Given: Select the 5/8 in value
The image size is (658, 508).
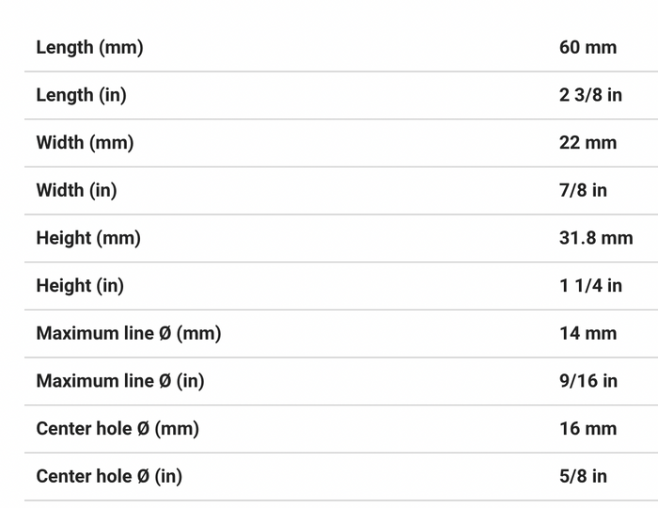Looking at the screenshot, I should point(583,477).
